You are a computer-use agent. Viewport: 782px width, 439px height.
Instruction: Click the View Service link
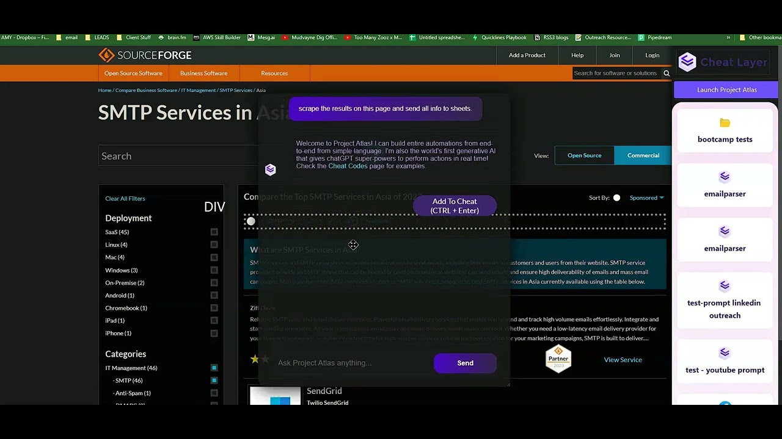coord(623,360)
